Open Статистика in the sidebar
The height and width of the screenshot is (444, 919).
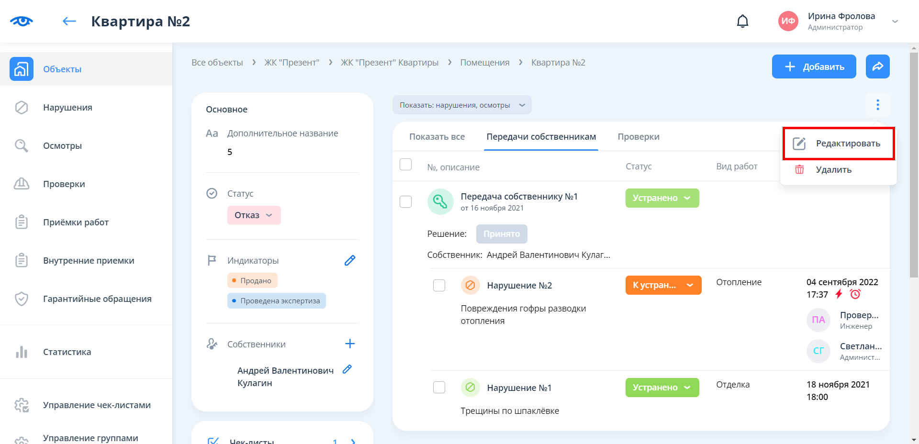point(67,352)
